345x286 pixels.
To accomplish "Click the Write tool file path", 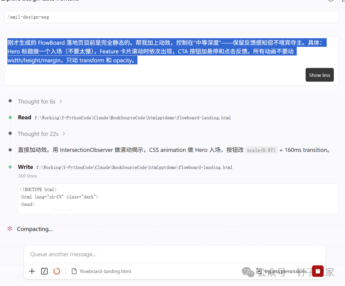I will tap(134, 167).
